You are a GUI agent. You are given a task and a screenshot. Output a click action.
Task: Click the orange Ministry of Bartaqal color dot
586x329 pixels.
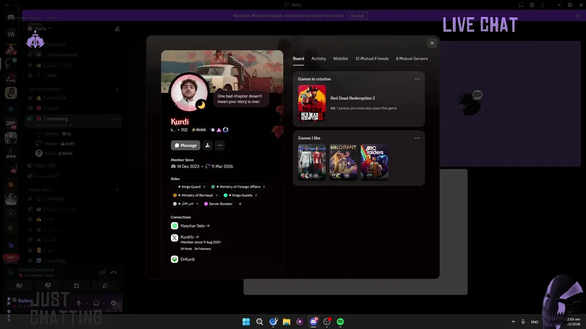pyautogui.click(x=175, y=195)
